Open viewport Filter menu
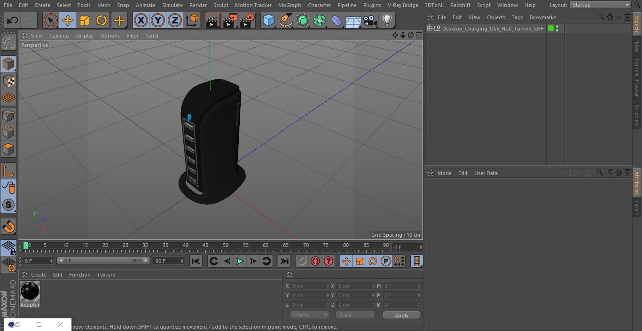The image size is (642, 331). tap(133, 36)
